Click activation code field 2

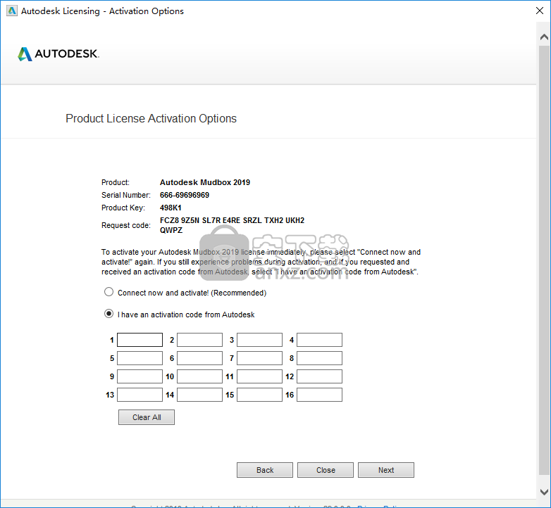[199, 340]
